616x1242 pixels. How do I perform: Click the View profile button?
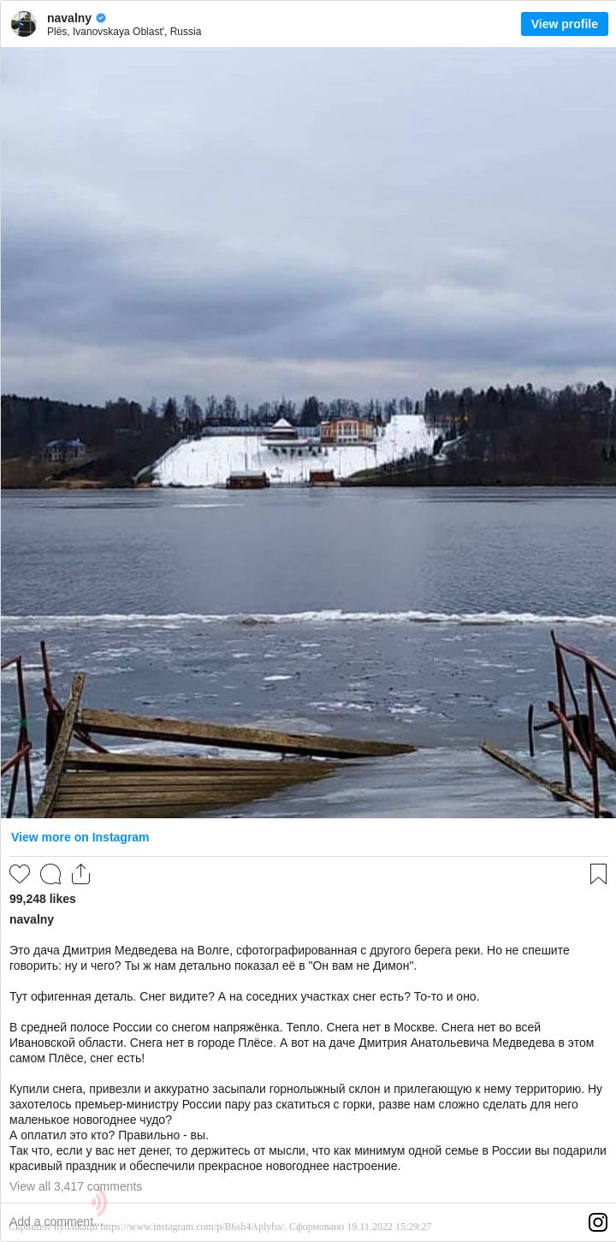[x=564, y=24]
